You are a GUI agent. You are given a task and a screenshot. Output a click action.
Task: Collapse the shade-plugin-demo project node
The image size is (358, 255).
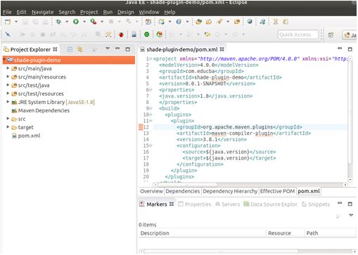pyautogui.click(x=4, y=60)
